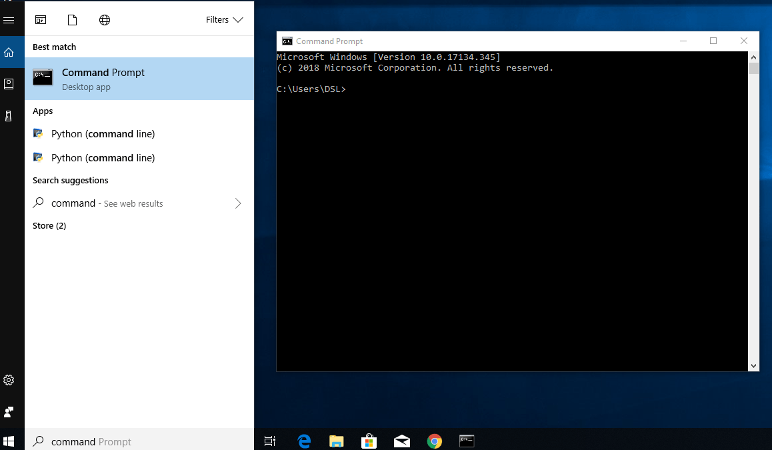This screenshot has height=450, width=772.
Task: Click the '(c) 2018 Microsoft Corporation' line
Action: click(x=415, y=68)
